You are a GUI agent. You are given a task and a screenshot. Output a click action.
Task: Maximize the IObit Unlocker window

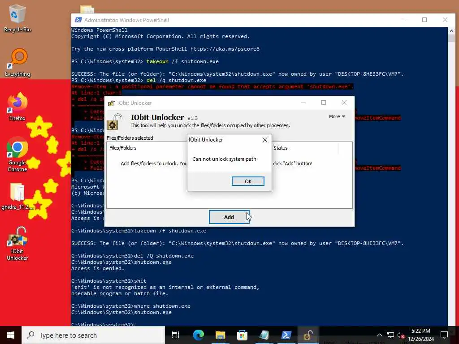324,103
